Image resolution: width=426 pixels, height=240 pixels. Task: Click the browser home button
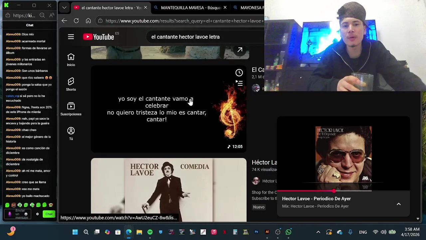point(88,21)
